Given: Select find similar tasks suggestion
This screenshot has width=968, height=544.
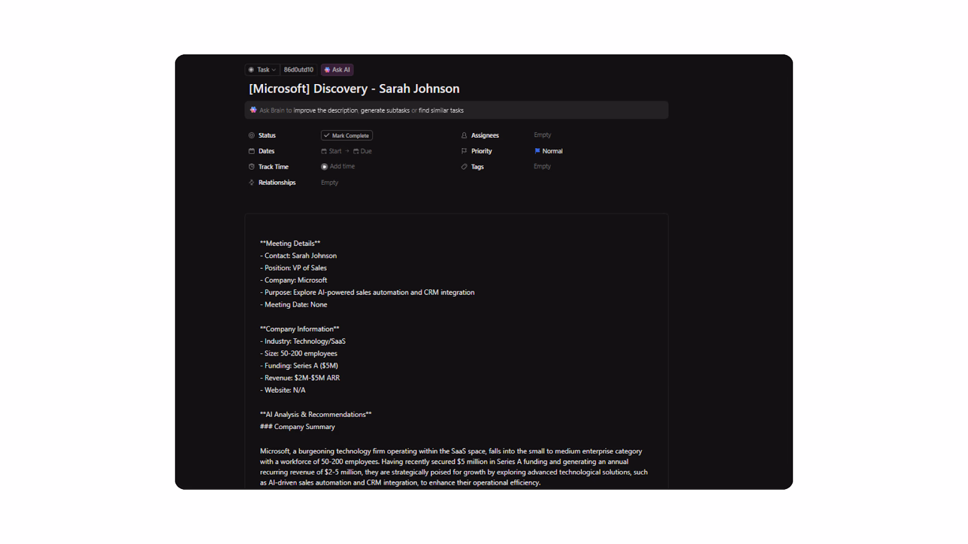Looking at the screenshot, I should click(441, 111).
